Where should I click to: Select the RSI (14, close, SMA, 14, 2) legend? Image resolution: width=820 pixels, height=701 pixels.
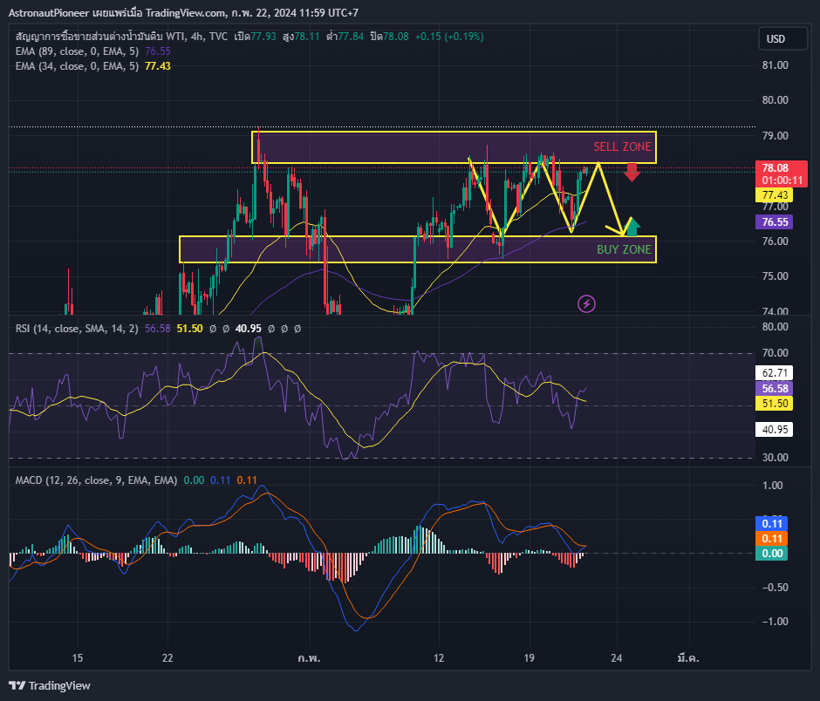(x=77, y=329)
